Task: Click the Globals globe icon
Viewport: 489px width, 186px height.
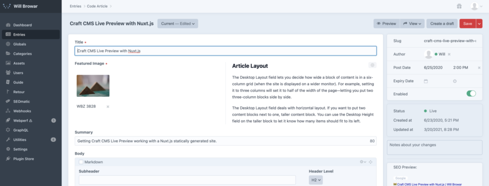Action: click(8, 44)
